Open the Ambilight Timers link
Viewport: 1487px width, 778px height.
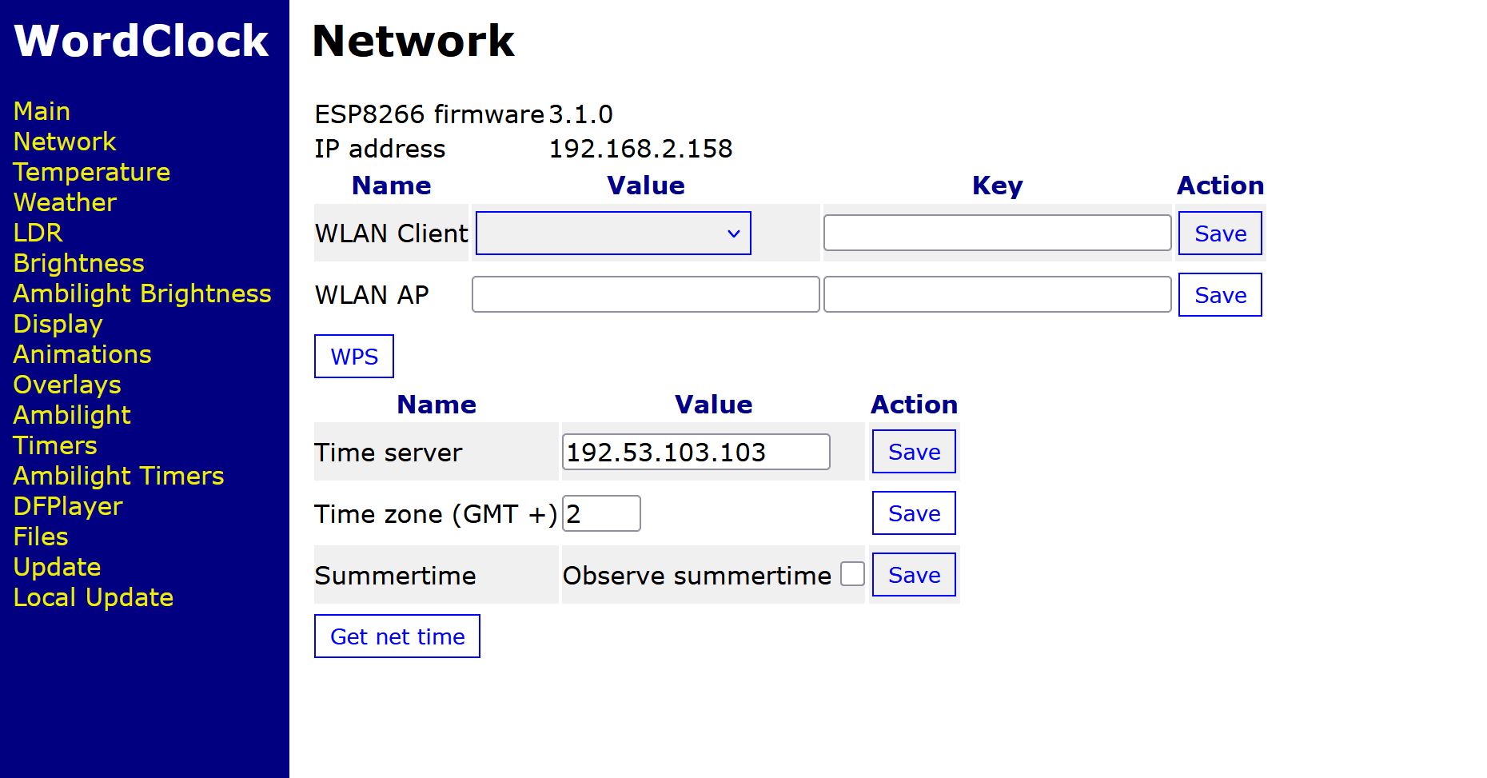coord(118,476)
